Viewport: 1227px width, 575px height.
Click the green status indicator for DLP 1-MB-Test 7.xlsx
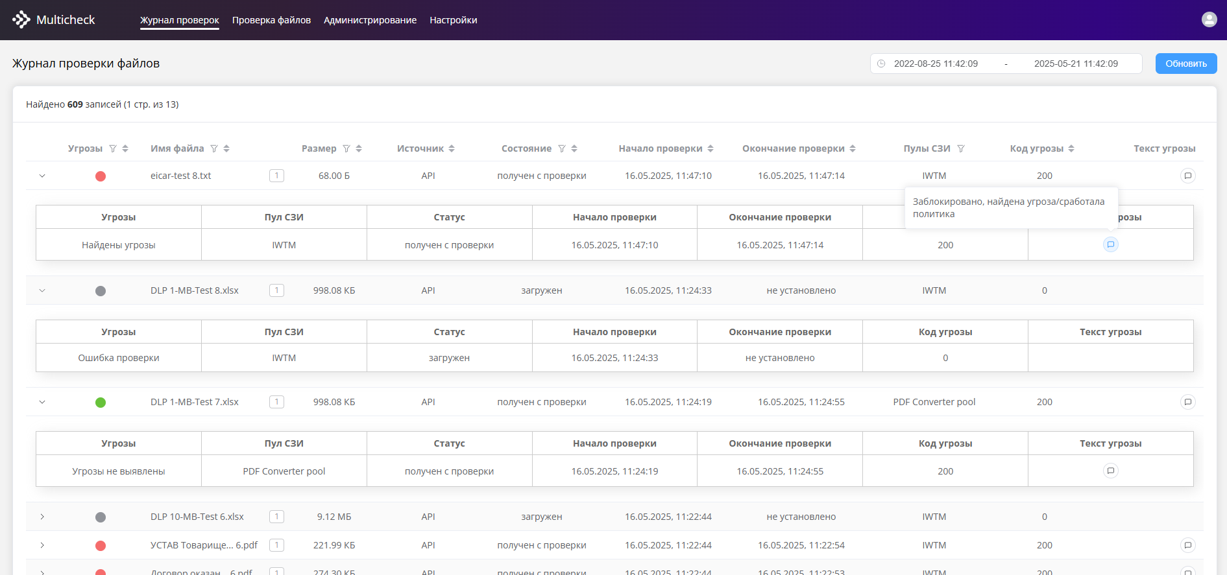pyautogui.click(x=101, y=403)
